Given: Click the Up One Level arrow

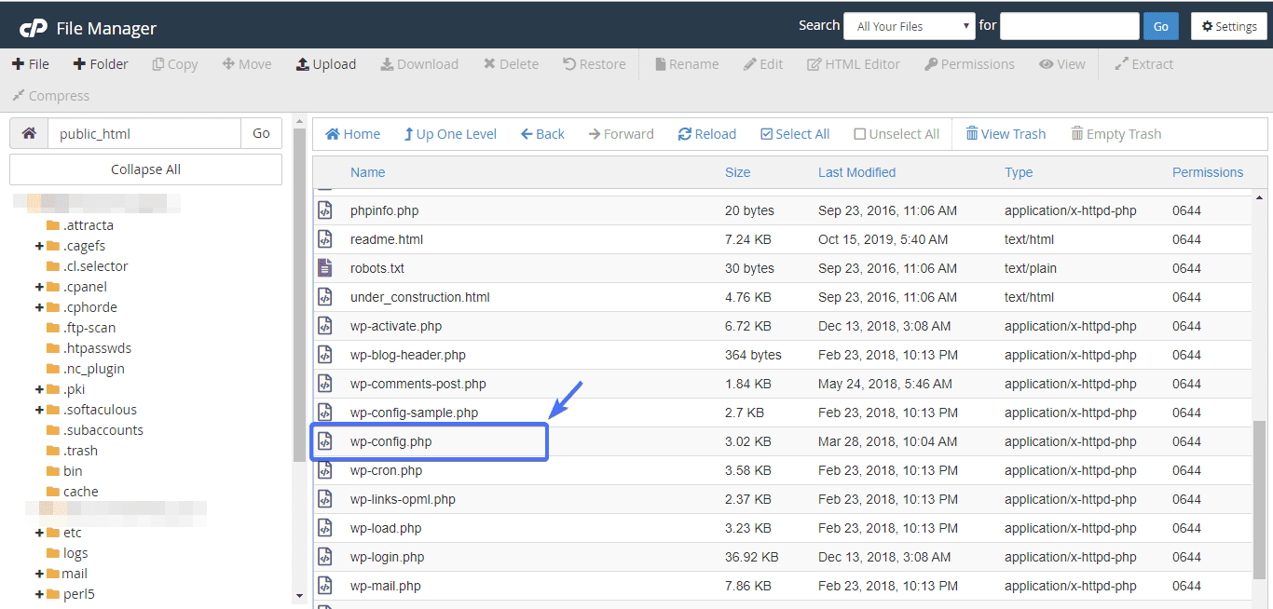Looking at the screenshot, I should click(408, 134).
